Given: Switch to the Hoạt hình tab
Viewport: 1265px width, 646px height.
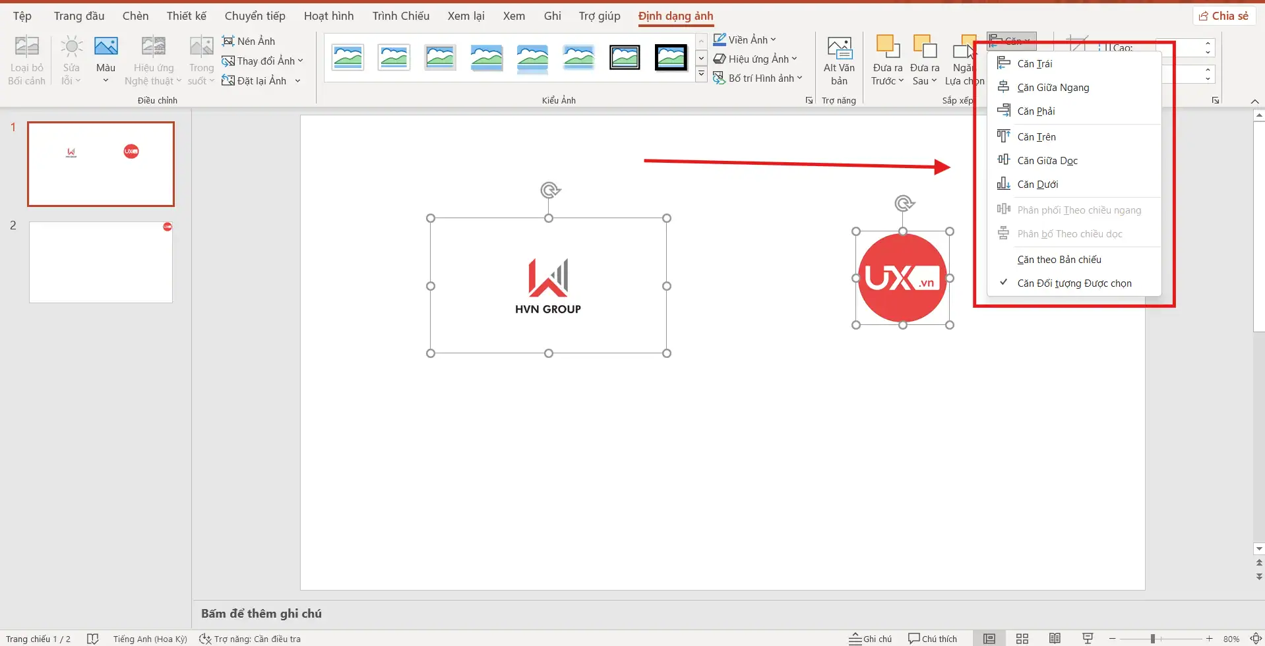Looking at the screenshot, I should click(329, 16).
